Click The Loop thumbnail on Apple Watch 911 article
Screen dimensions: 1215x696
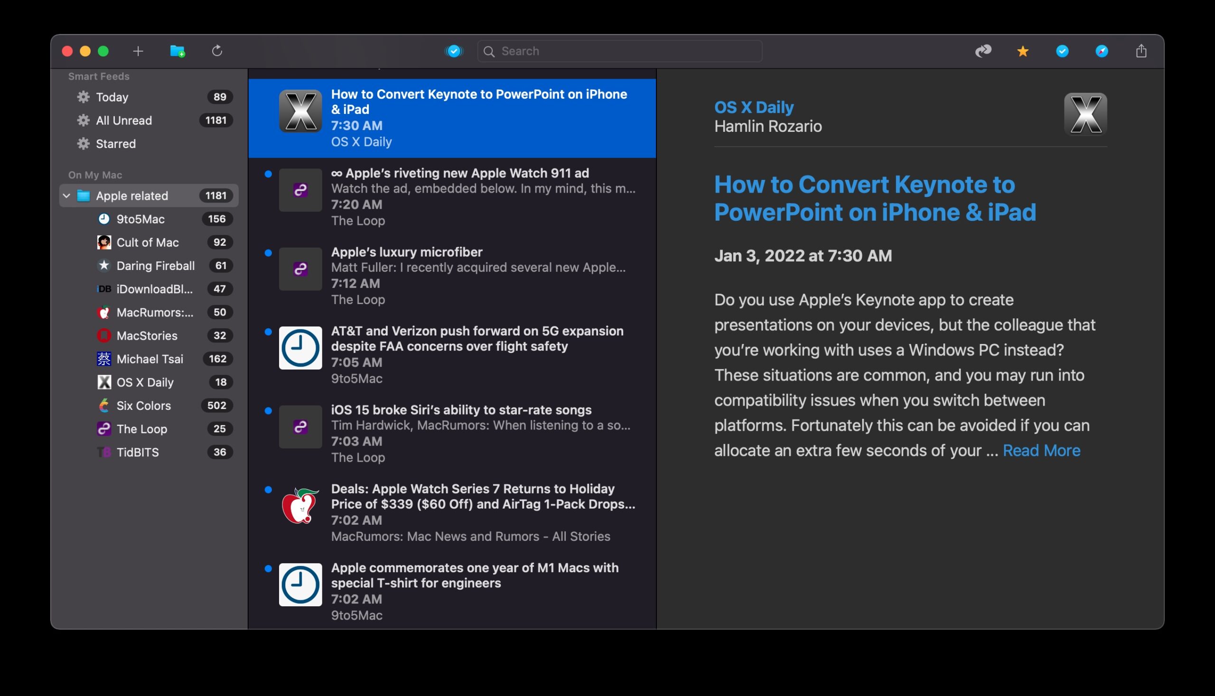click(x=300, y=190)
